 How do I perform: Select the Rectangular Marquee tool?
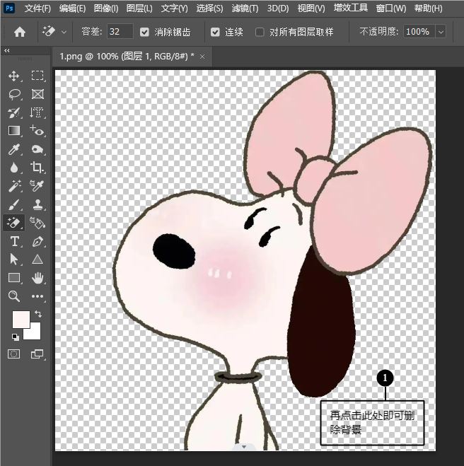37,76
